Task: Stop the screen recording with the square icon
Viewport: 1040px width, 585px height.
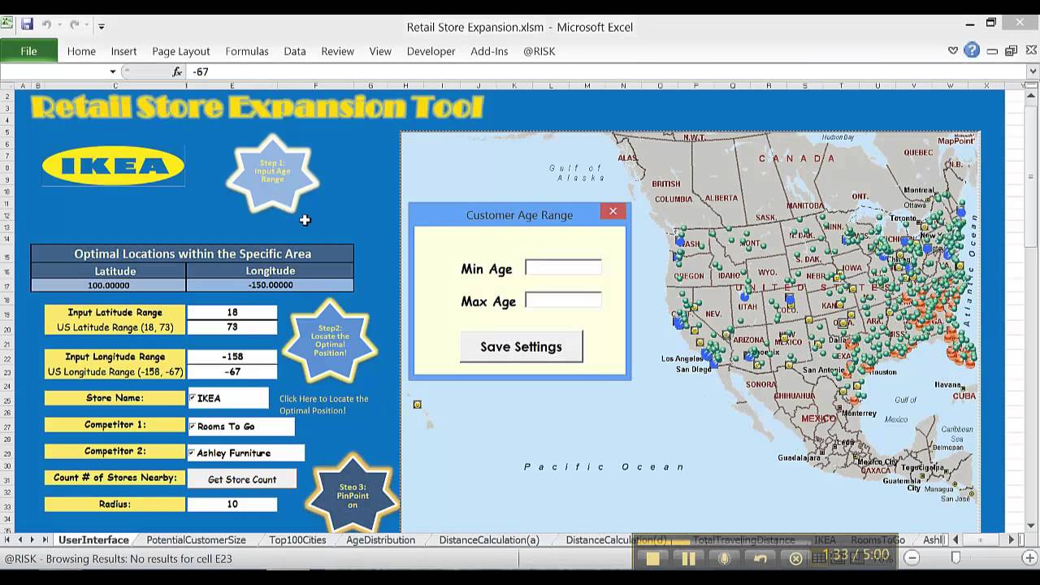Action: [652, 558]
